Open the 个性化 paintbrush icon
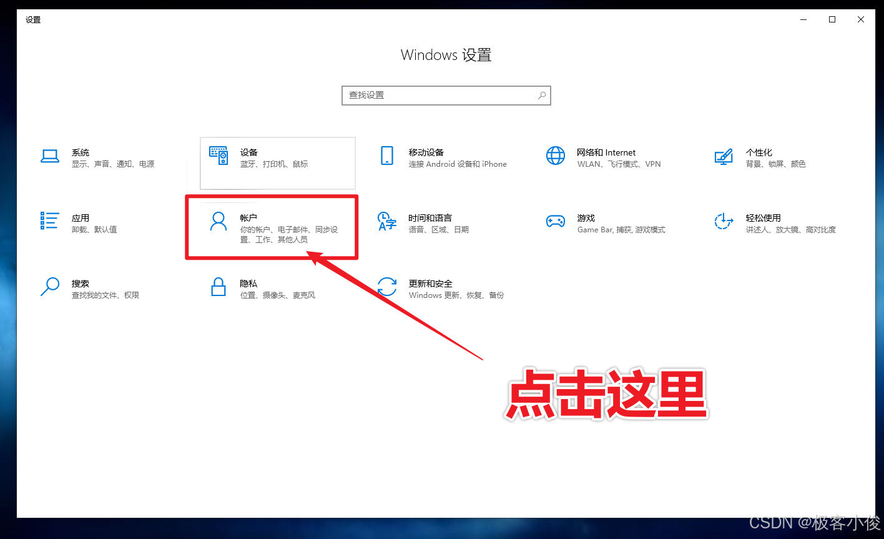The width and height of the screenshot is (884, 539). 724,156
